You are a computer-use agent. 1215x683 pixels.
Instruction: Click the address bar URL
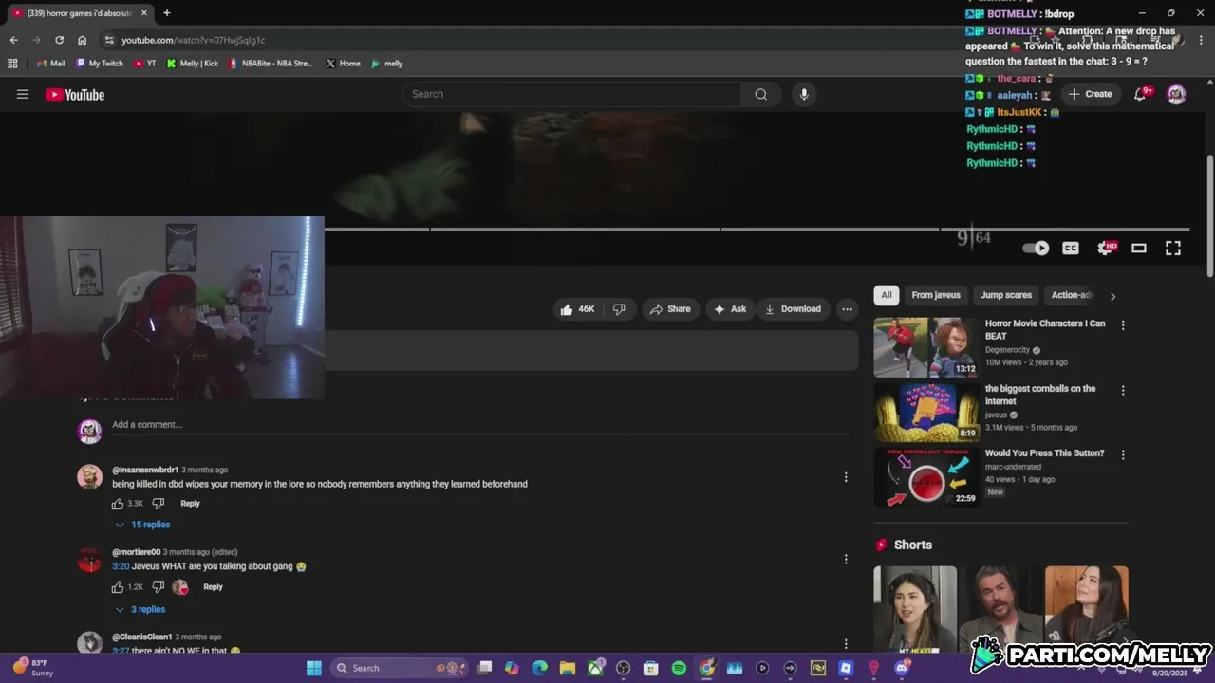click(x=194, y=40)
